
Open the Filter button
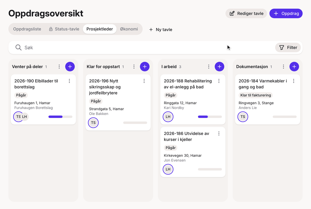[288, 47]
